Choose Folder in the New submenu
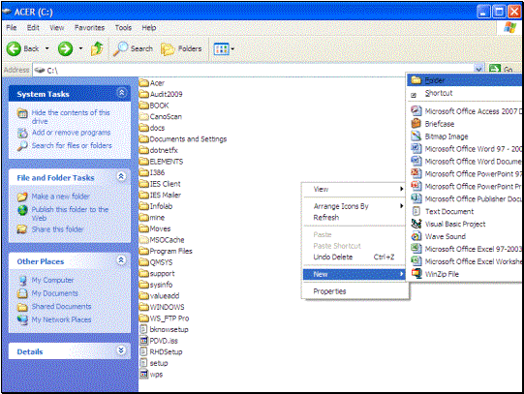The width and height of the screenshot is (524, 394). tap(465, 80)
